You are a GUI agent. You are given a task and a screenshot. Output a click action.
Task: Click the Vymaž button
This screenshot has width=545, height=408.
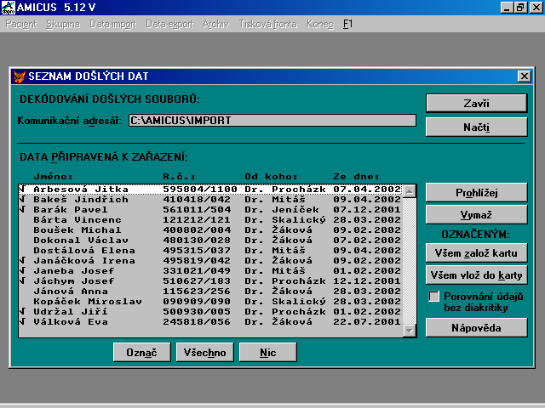coord(476,214)
